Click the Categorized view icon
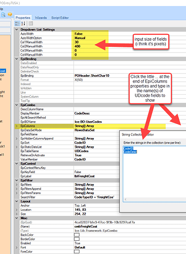The height and width of the screenshot is (254, 186). [x=17, y=23]
